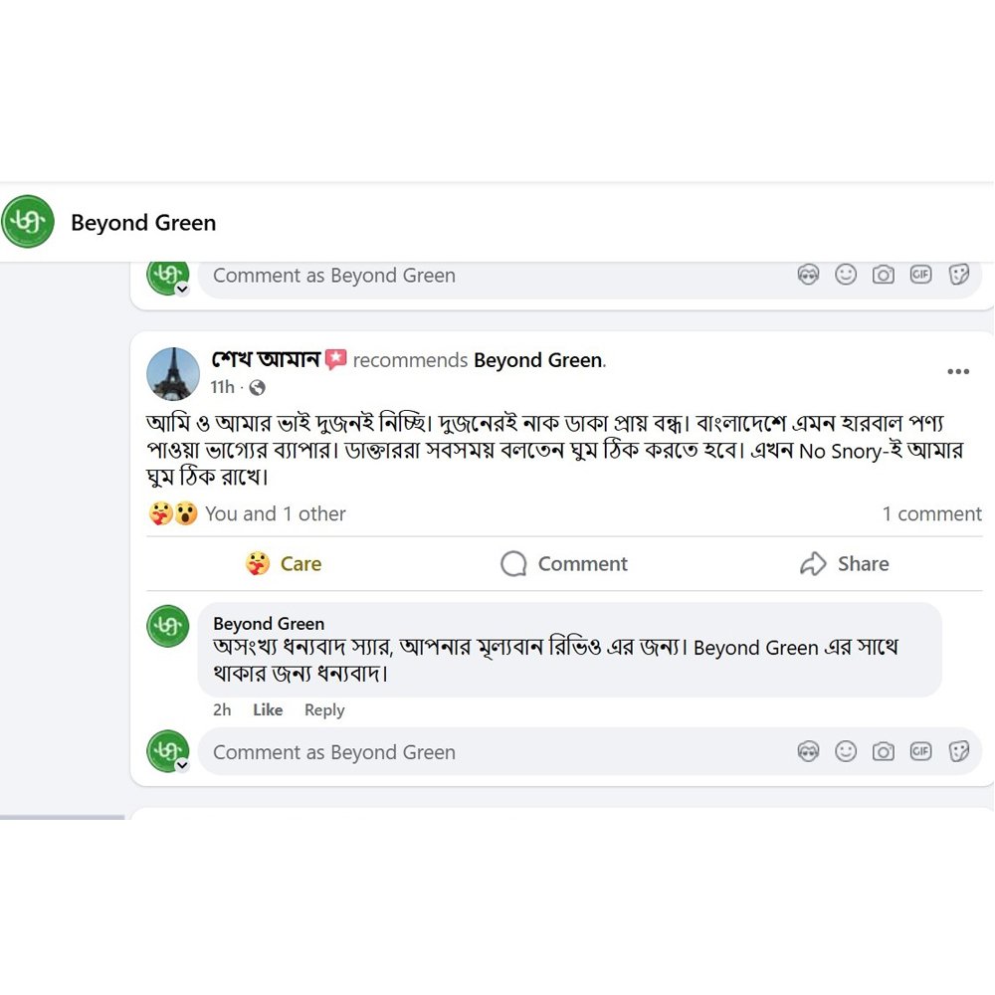Viewport: 995px width, 995px height.
Task: Open the post options three-dot menu
Action: coord(957,371)
